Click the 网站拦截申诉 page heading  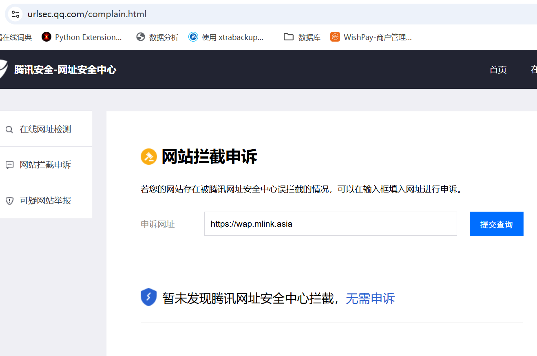[x=209, y=157]
